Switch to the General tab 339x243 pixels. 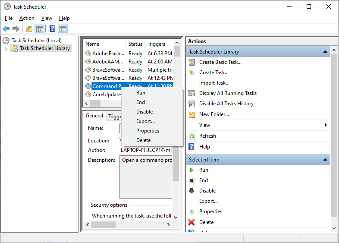[94, 116]
